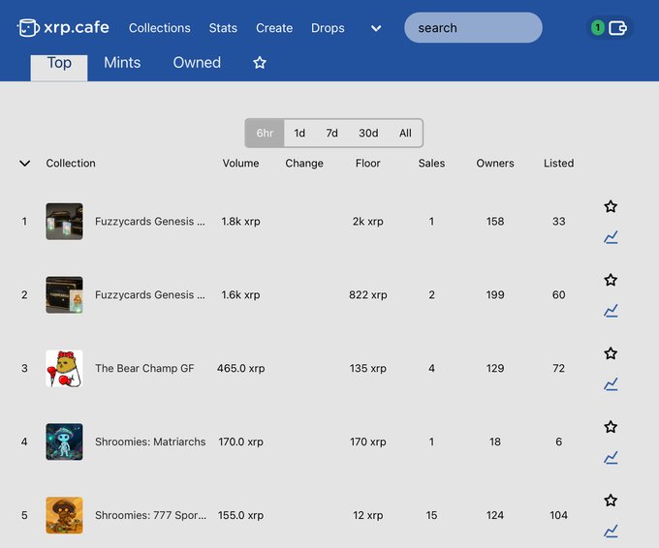Image resolution: width=659 pixels, height=548 pixels.
Task: Expand the header navigation dropdown chevron
Action: pos(376,28)
